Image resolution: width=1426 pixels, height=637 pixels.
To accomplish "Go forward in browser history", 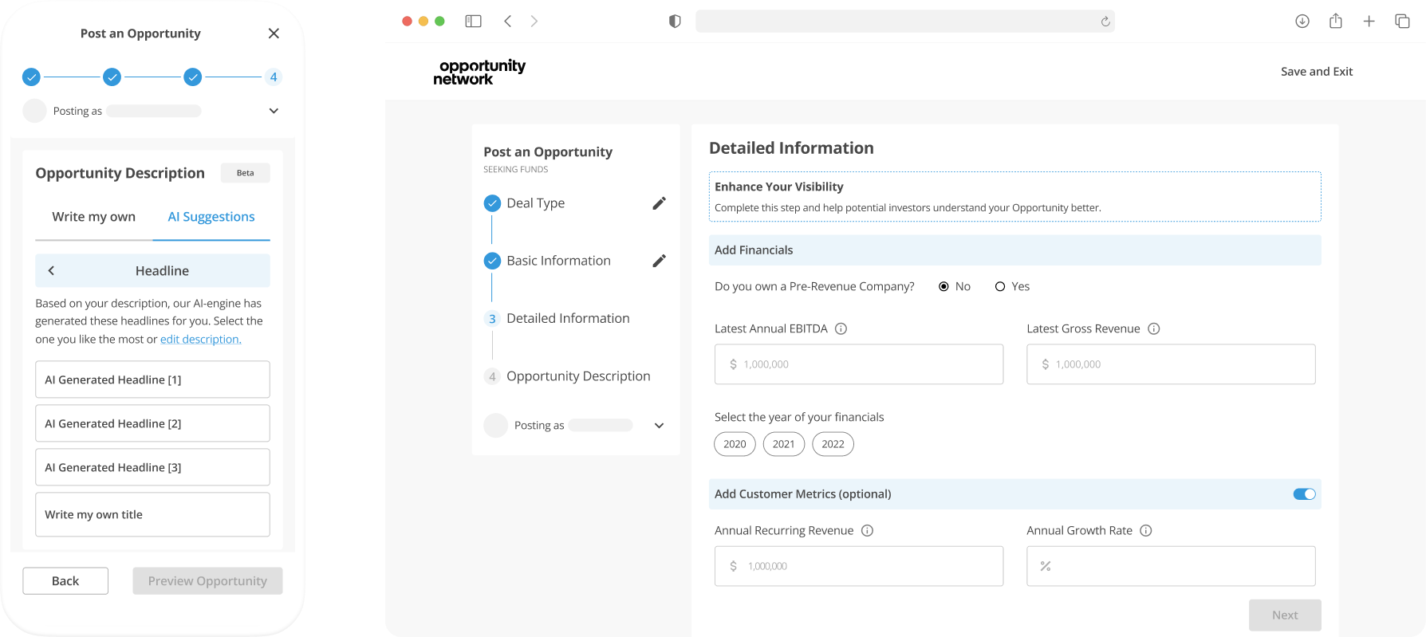I will 534,22.
